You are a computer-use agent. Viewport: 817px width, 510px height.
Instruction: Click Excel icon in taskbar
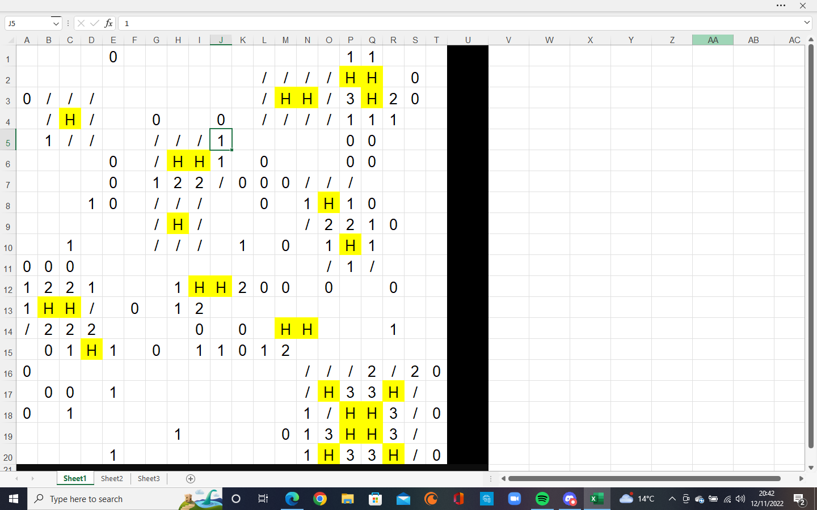597,499
